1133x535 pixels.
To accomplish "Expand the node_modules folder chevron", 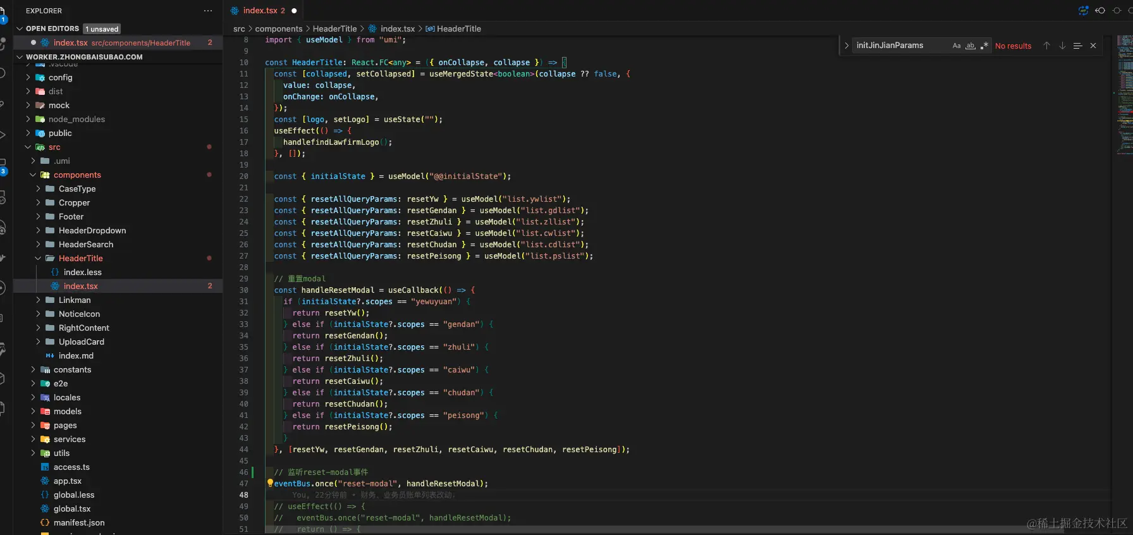I will [28, 119].
